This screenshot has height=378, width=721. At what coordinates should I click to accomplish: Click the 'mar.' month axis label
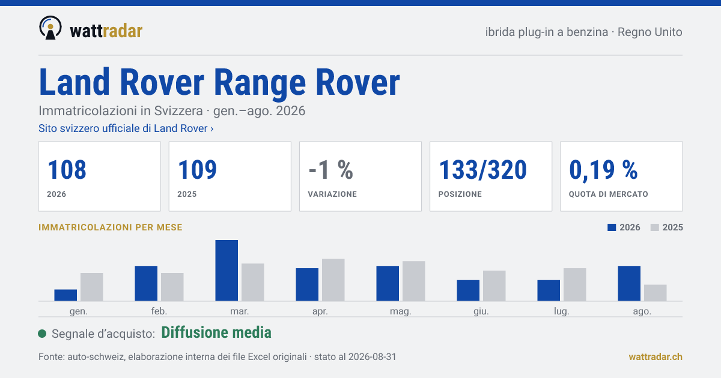[240, 311]
